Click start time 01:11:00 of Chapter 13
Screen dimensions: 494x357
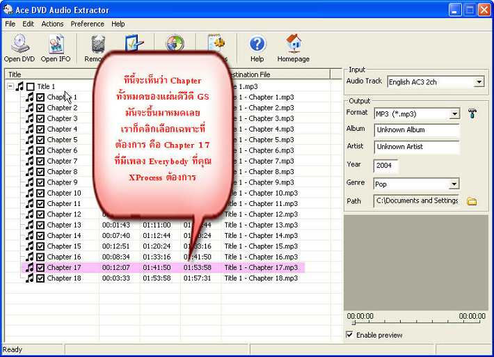(157, 225)
